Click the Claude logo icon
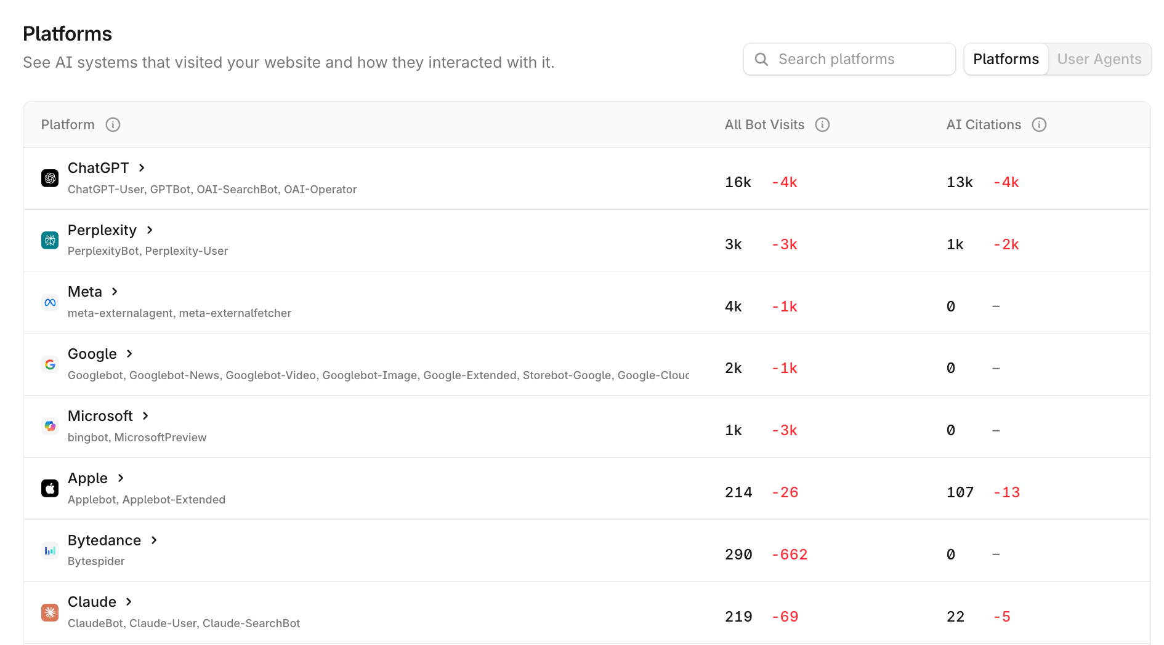This screenshot has width=1164, height=645. 50,612
